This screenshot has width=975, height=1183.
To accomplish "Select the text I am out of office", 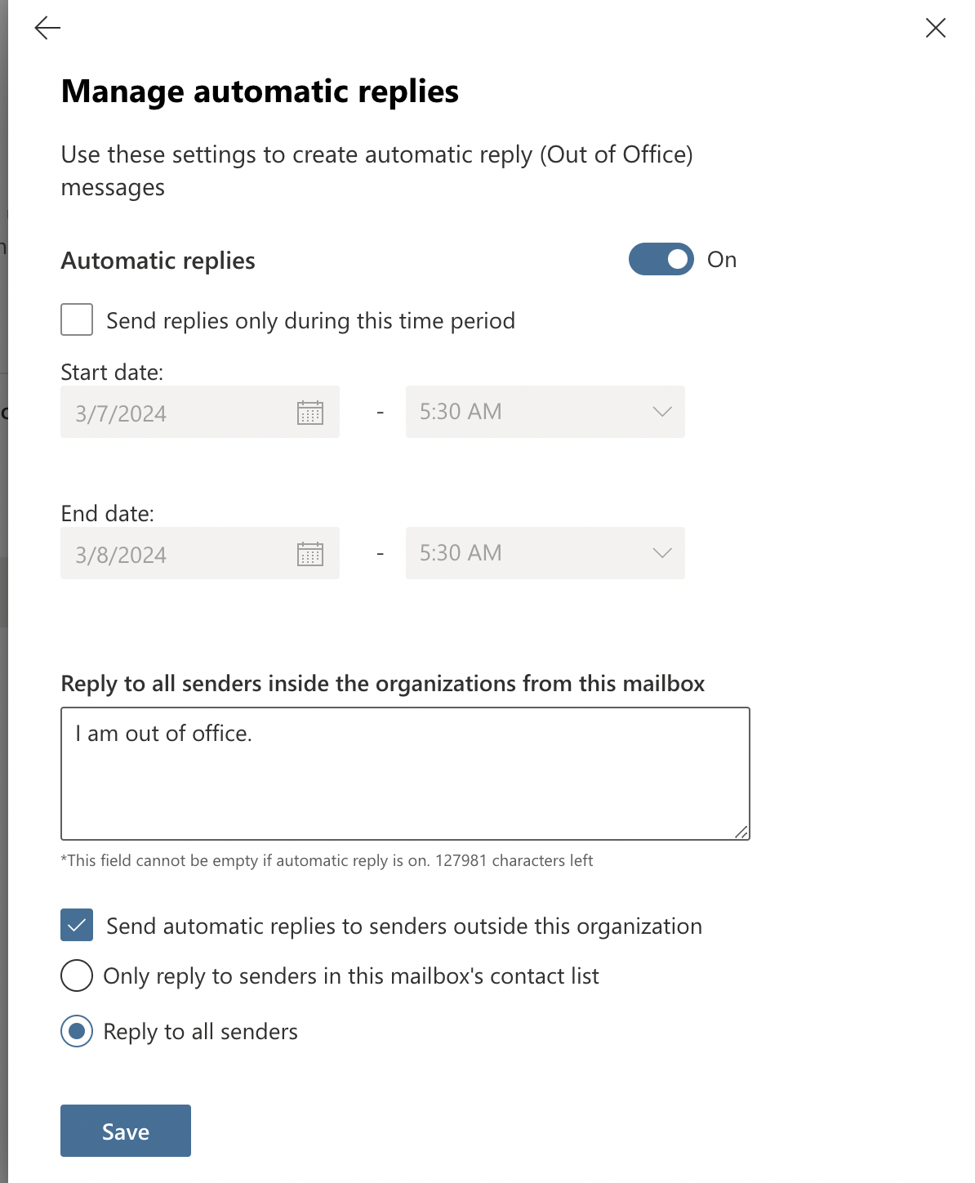I will click(x=163, y=734).
